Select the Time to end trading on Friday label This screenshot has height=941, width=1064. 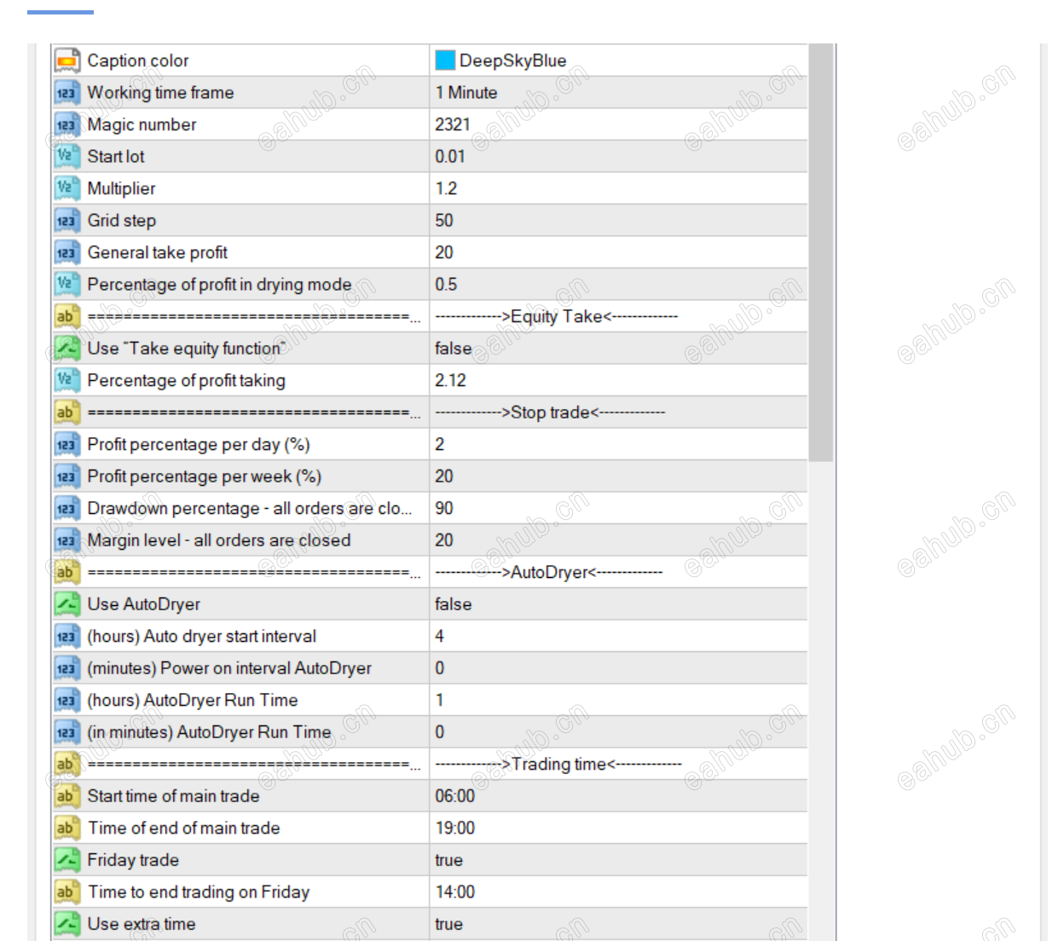pyautogui.click(x=199, y=892)
